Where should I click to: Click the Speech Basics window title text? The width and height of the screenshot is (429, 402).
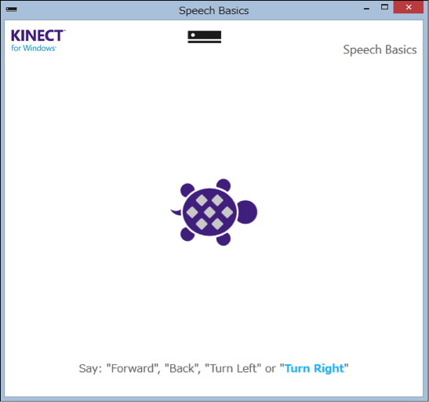pos(213,11)
